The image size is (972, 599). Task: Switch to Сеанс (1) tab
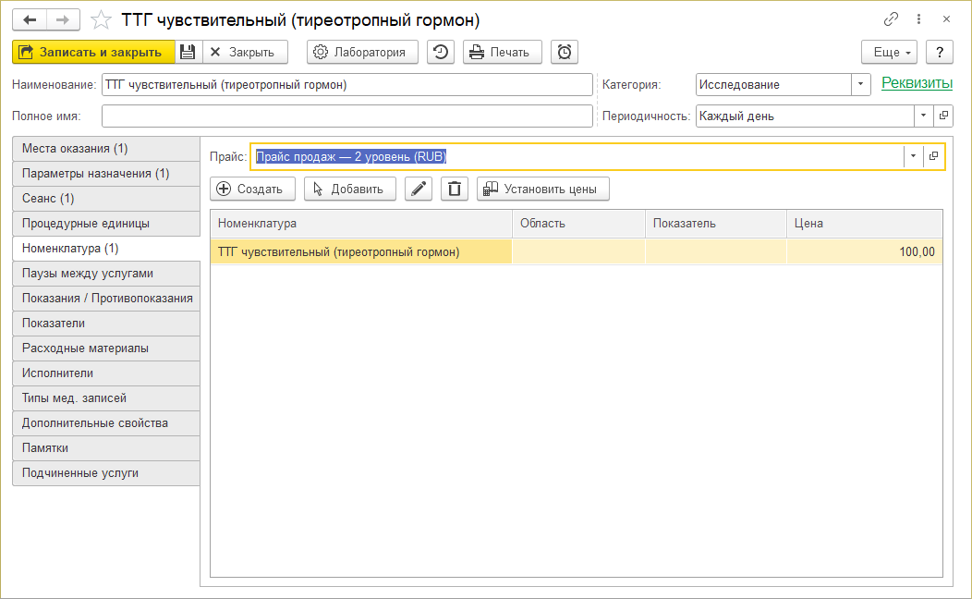click(x=106, y=199)
